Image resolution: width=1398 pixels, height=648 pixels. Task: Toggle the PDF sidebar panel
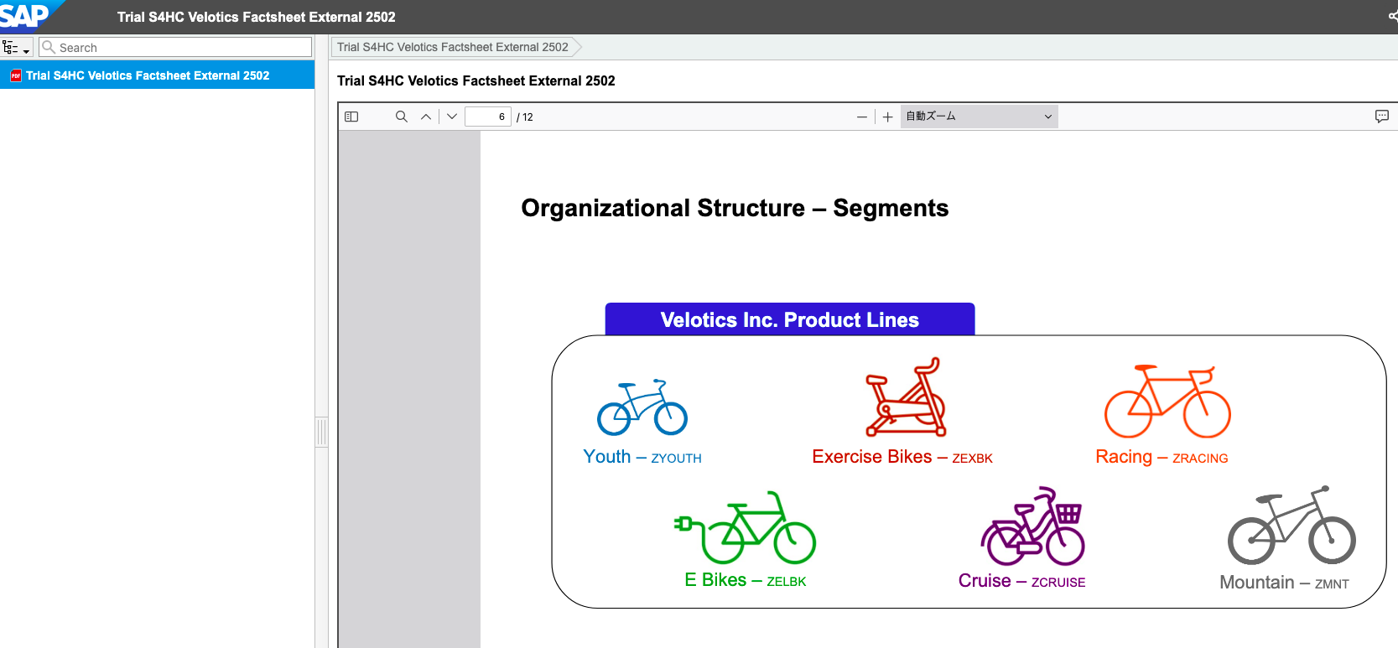tap(351, 117)
